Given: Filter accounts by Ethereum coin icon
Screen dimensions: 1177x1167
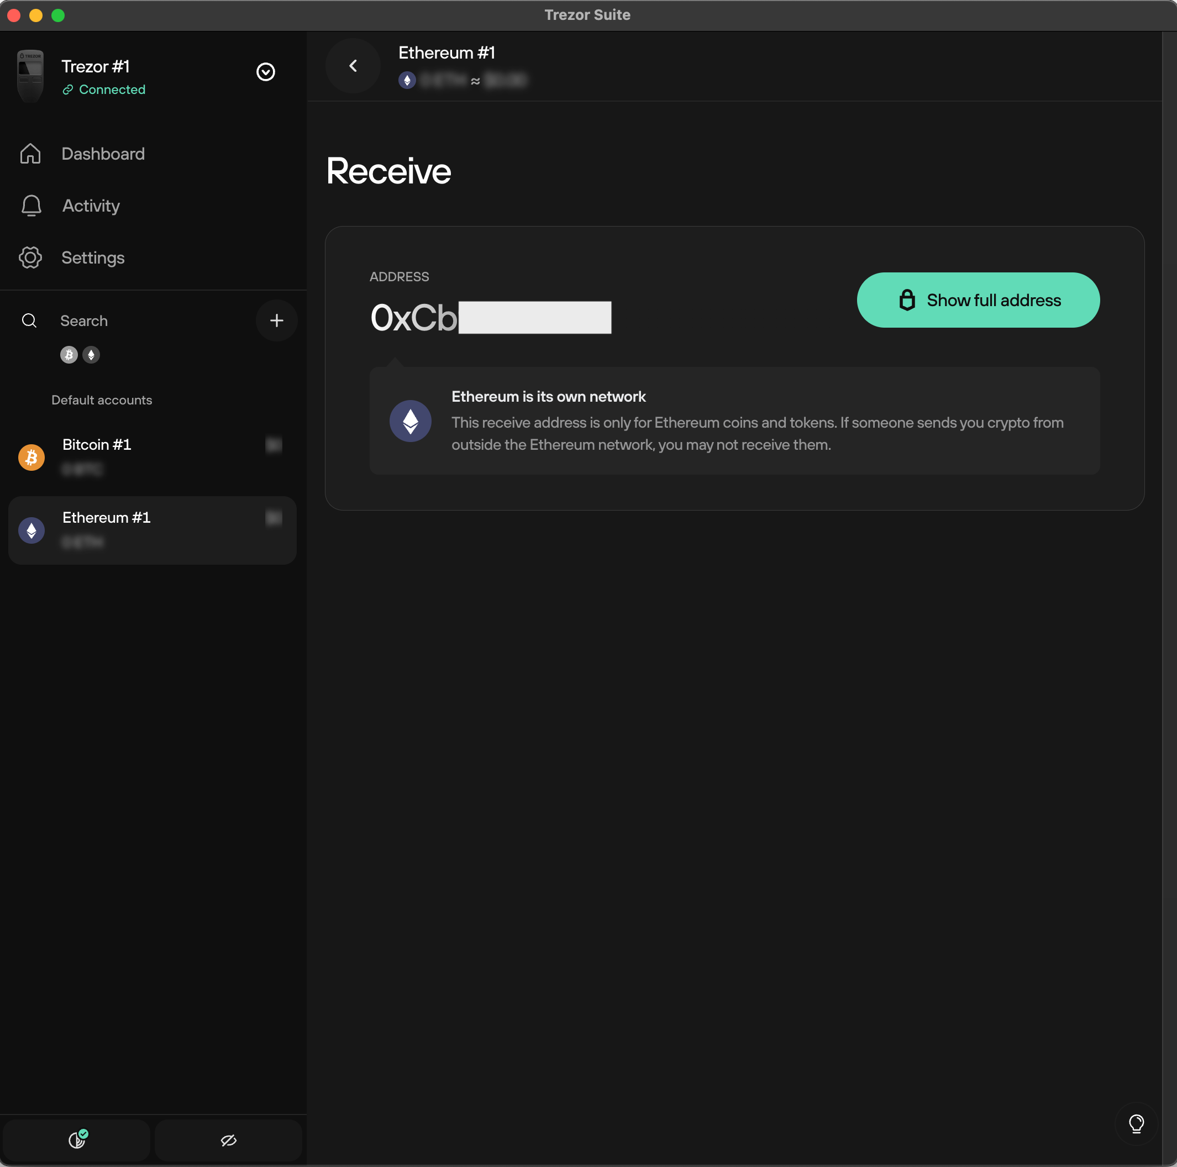Looking at the screenshot, I should (91, 355).
